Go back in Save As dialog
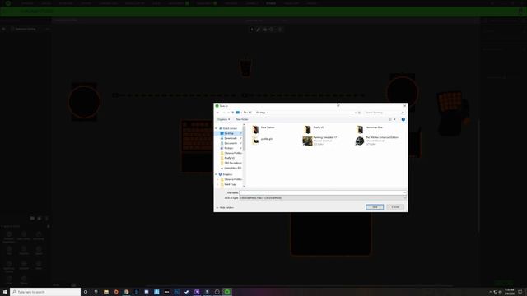 pos(217,113)
